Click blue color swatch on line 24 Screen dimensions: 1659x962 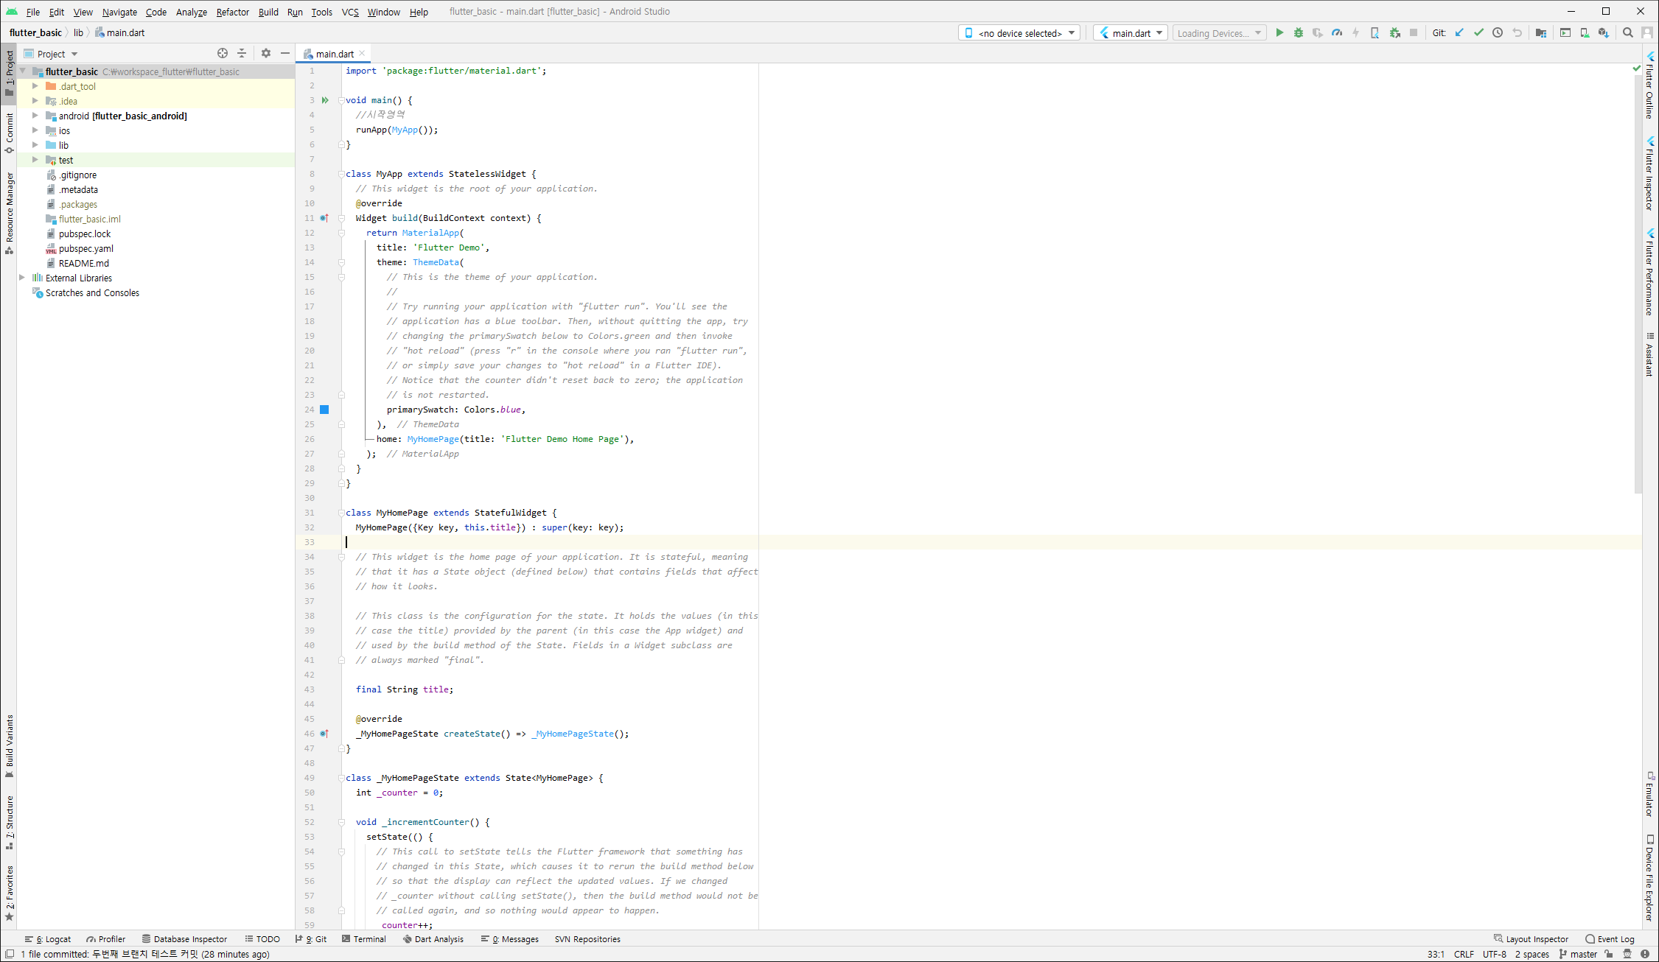(x=324, y=410)
